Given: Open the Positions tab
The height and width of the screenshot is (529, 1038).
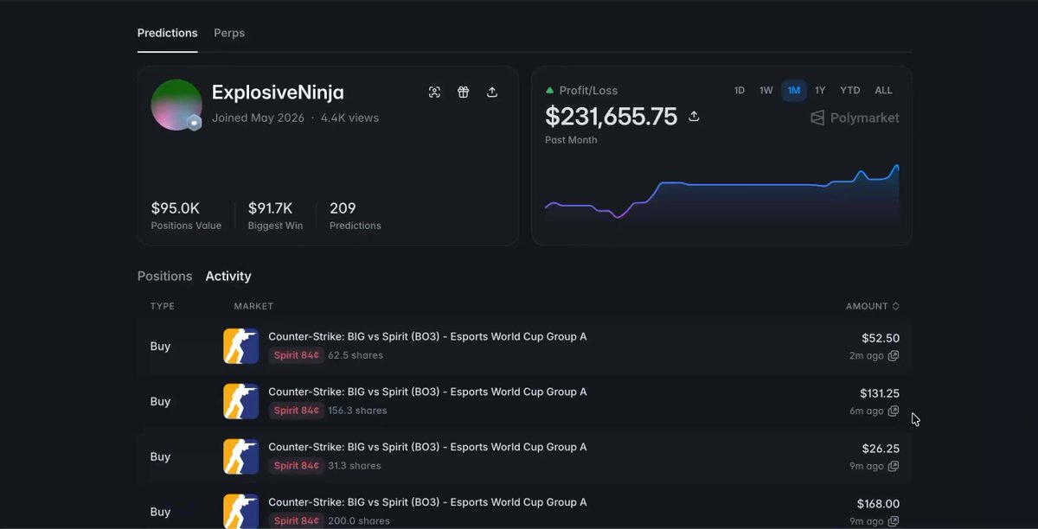Looking at the screenshot, I should [x=164, y=277].
